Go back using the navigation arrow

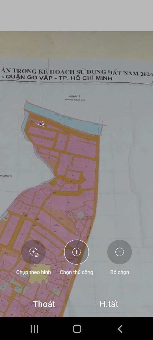tap(120, 329)
